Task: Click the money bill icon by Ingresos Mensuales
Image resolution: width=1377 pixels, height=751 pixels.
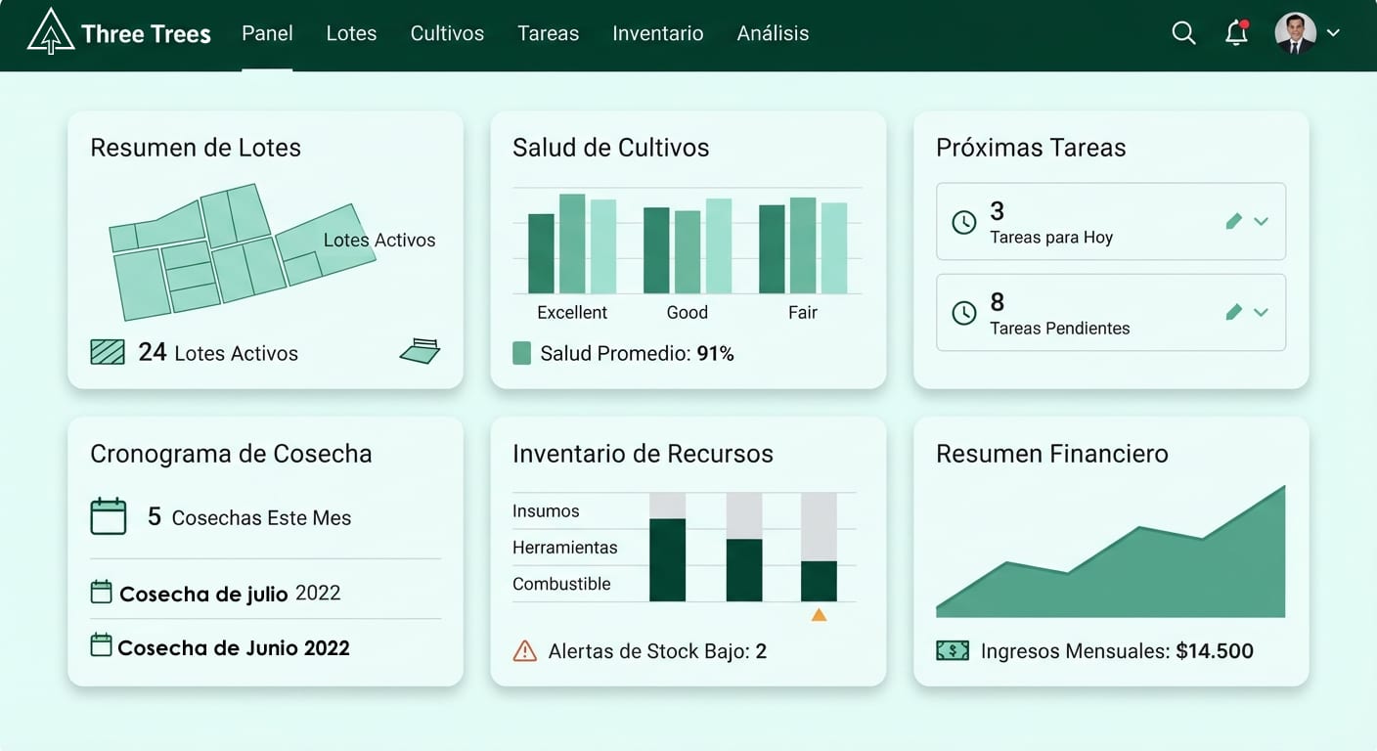Action: 953,650
